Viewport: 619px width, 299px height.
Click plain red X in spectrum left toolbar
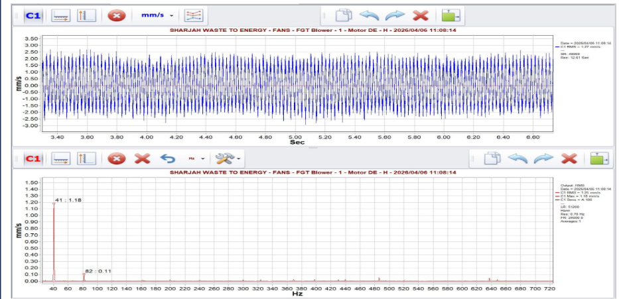142,158
